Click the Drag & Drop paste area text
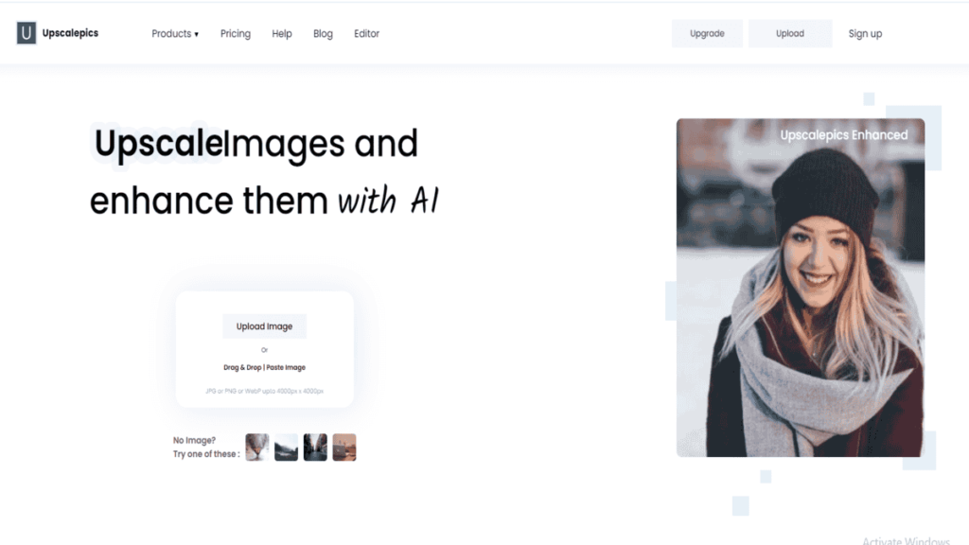 click(265, 367)
